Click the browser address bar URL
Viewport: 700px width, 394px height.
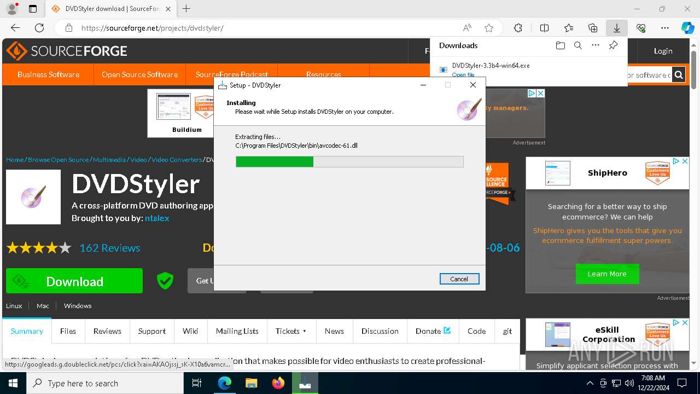tap(153, 28)
